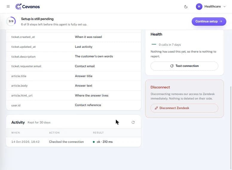Click 'Checked the connection' activity entry
The height and width of the screenshot is (170, 232).
(x=66, y=142)
